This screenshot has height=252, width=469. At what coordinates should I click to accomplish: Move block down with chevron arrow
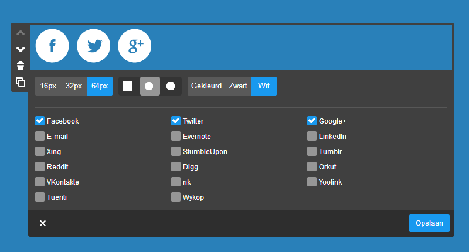[21, 49]
